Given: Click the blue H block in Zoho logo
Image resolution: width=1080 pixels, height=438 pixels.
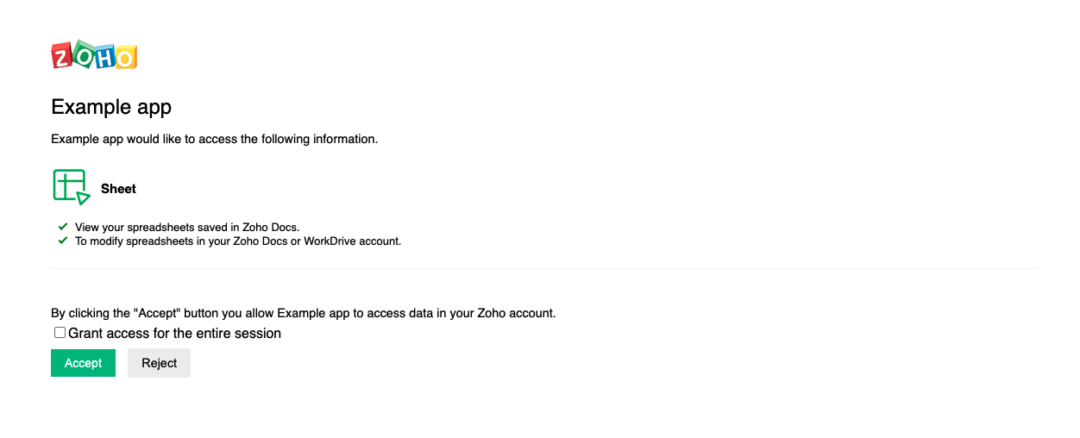Looking at the screenshot, I should [x=105, y=57].
